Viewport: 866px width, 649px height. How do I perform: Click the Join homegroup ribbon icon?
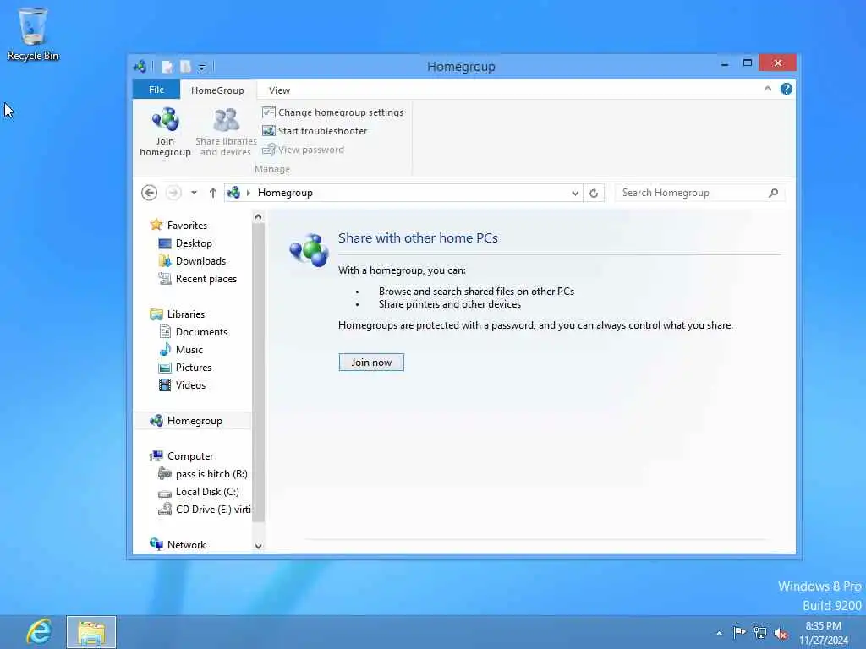click(165, 133)
